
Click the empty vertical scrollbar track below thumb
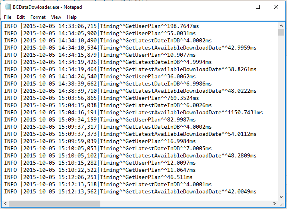281,115
